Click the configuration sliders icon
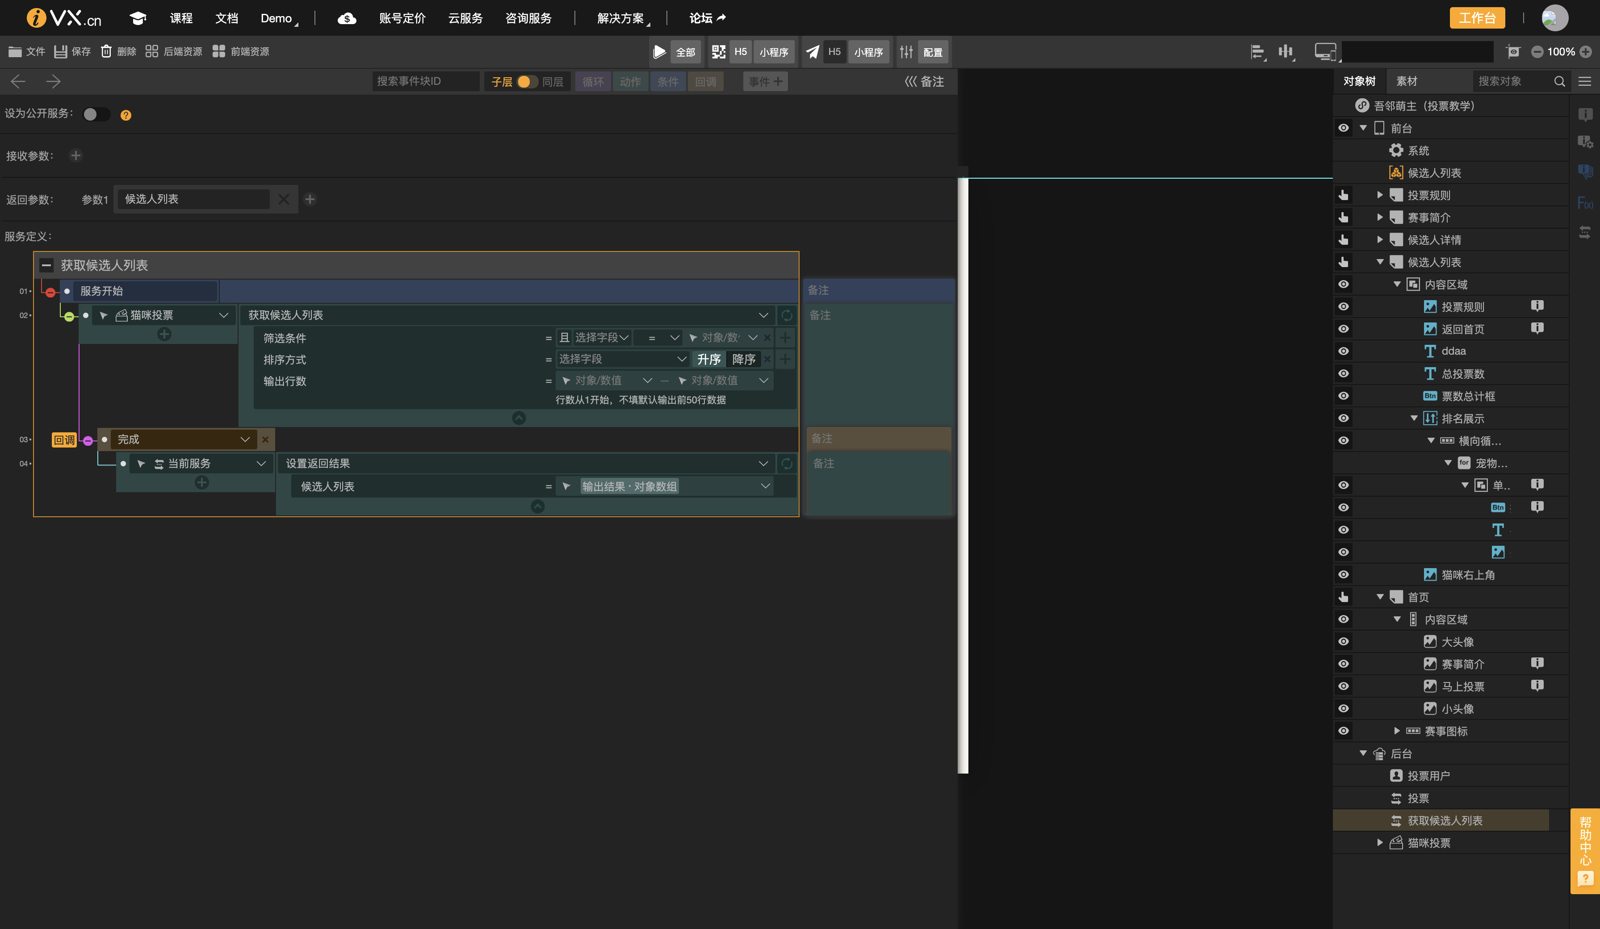Viewport: 1600px width, 929px height. click(906, 51)
